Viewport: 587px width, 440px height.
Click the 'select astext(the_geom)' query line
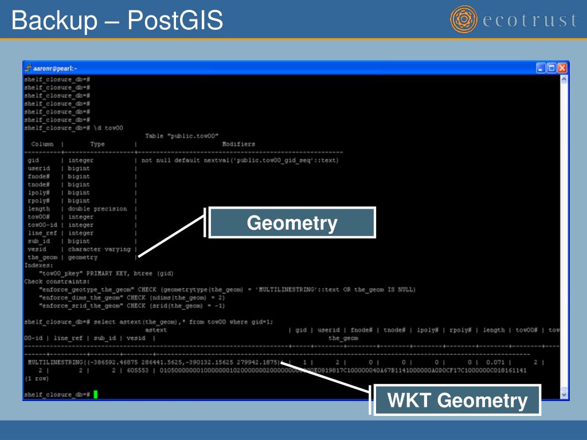[x=148, y=322]
